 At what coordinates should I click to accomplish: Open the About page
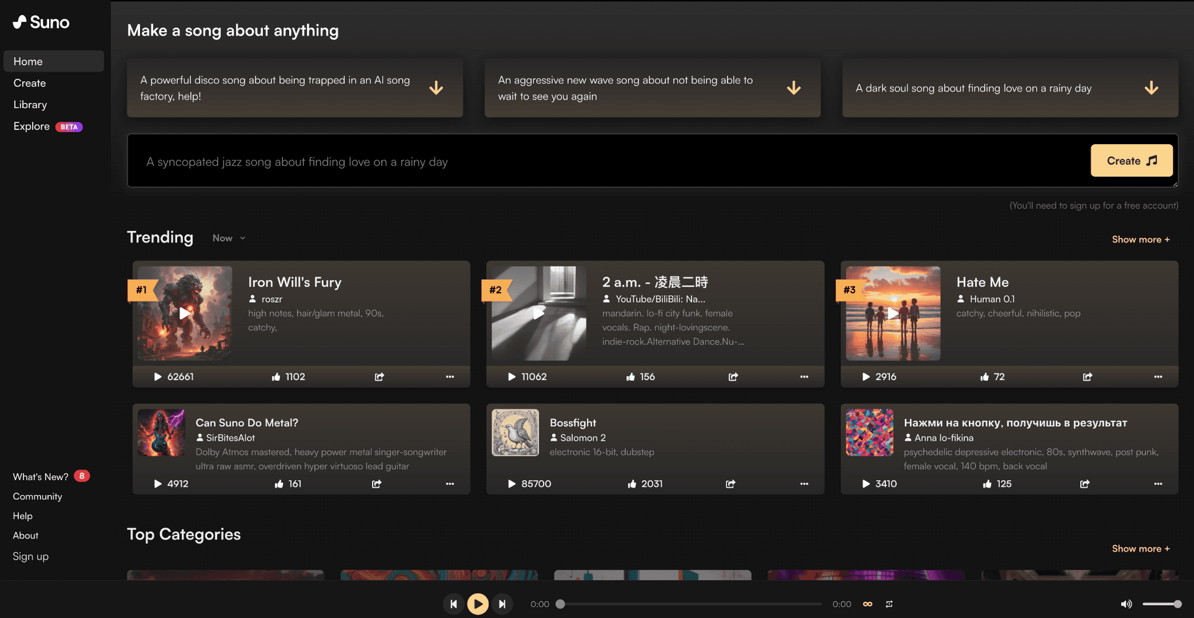(x=25, y=535)
